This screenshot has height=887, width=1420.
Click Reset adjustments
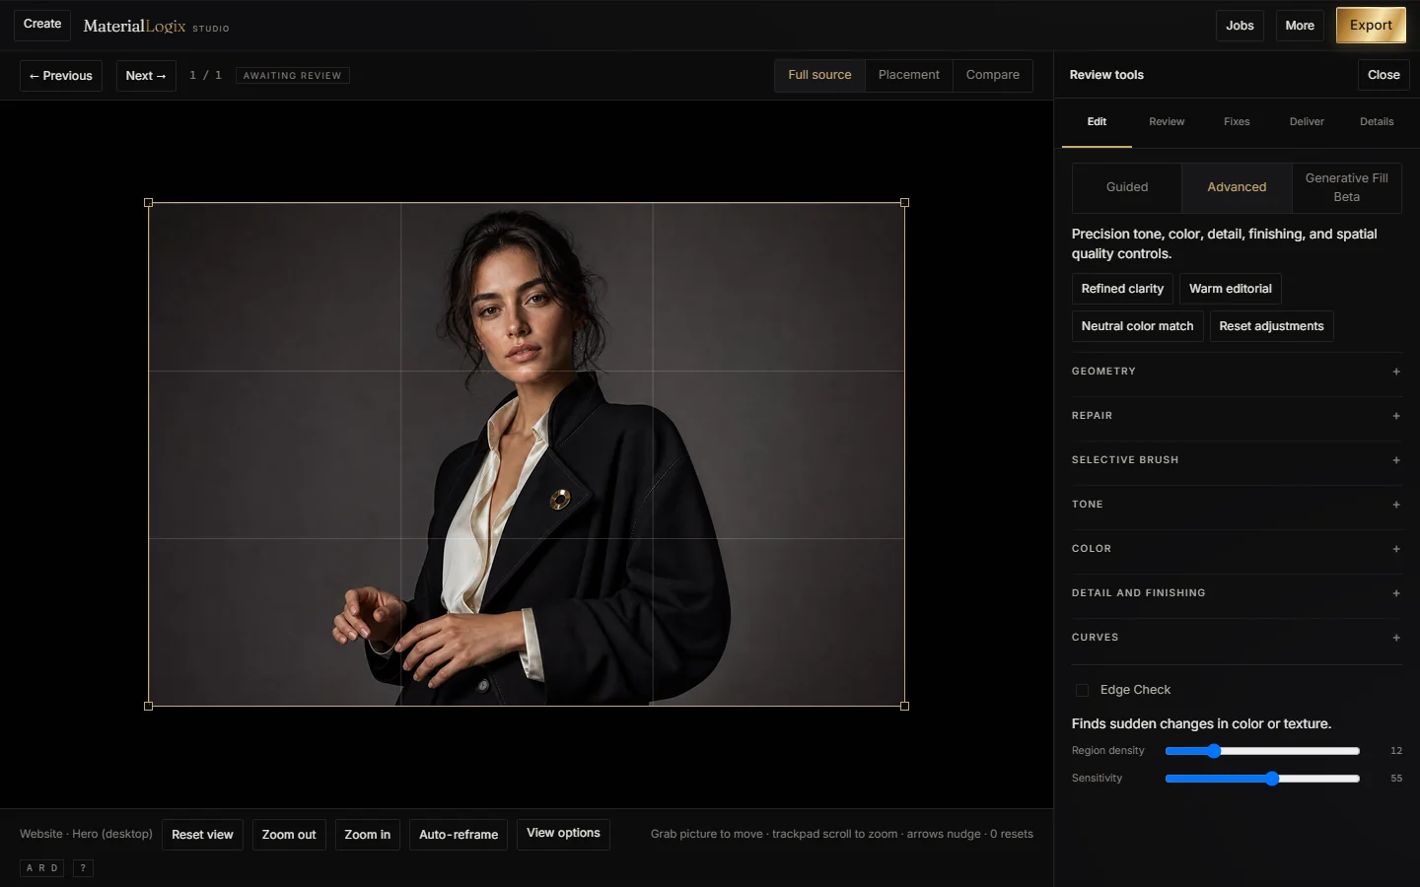point(1271,326)
